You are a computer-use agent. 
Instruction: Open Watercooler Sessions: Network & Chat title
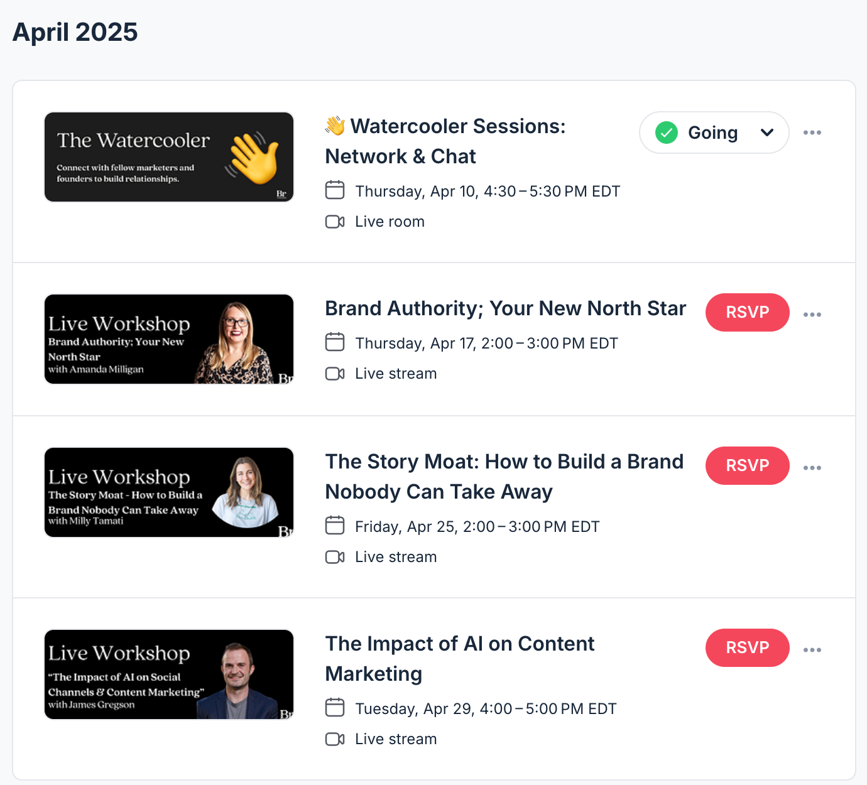coord(445,141)
